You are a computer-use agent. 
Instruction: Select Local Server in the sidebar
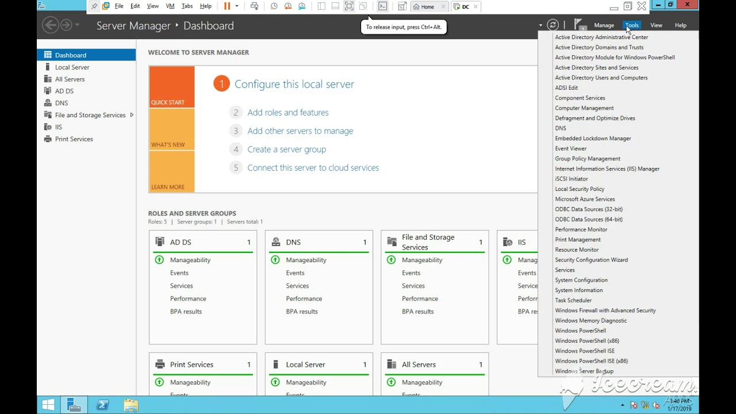[86, 67]
